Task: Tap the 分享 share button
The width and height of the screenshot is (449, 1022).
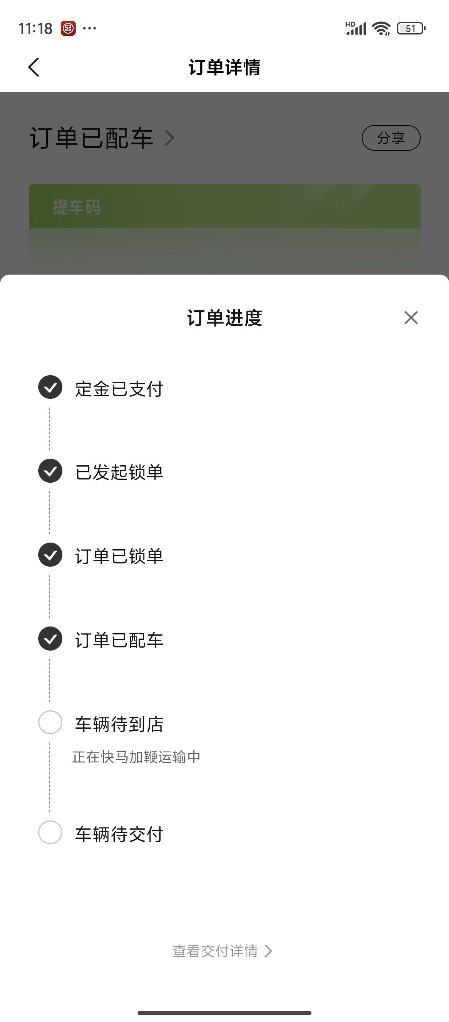Action: (x=391, y=138)
